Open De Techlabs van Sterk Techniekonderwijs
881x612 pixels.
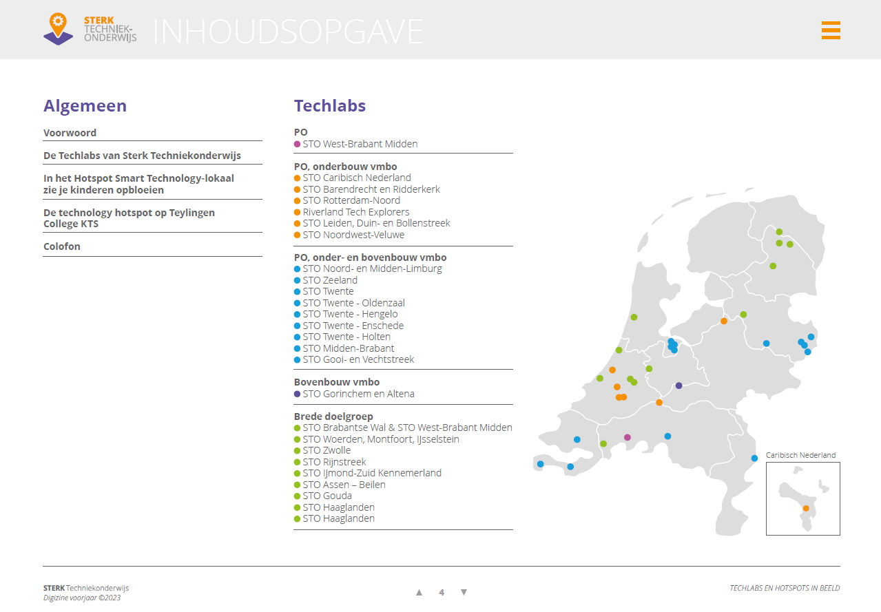[142, 156]
